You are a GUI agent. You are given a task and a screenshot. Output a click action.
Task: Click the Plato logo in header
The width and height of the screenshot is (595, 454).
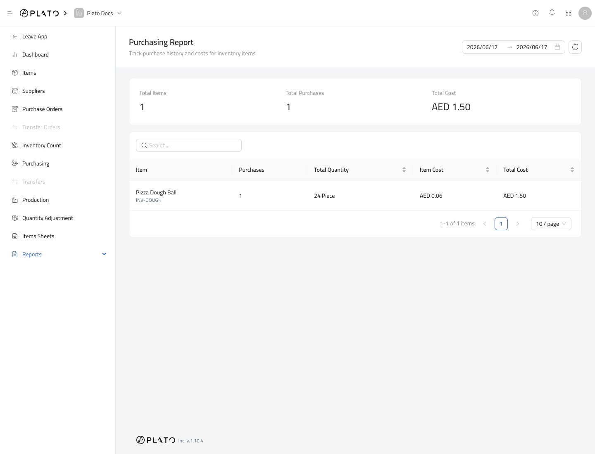(x=39, y=13)
